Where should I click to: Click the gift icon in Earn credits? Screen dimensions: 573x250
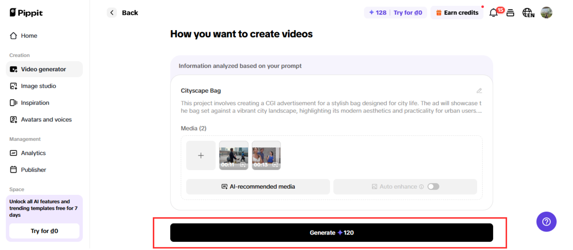[x=439, y=12]
